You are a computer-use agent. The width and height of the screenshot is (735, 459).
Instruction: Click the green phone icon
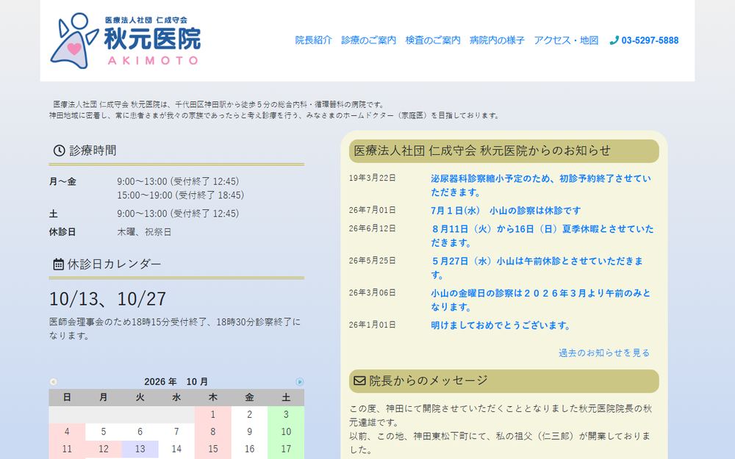point(614,40)
